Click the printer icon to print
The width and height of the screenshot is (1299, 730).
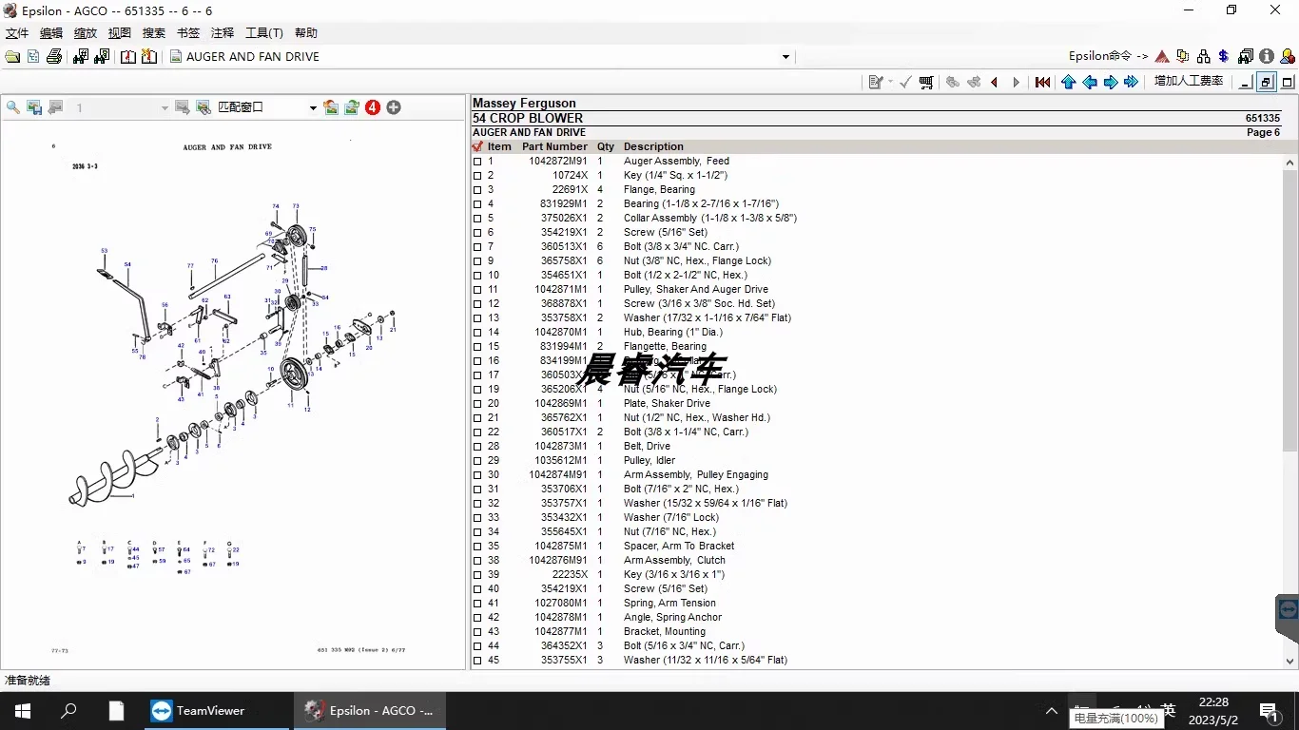point(54,57)
